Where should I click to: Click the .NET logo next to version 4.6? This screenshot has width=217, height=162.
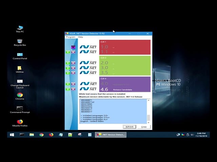coord(88,89)
